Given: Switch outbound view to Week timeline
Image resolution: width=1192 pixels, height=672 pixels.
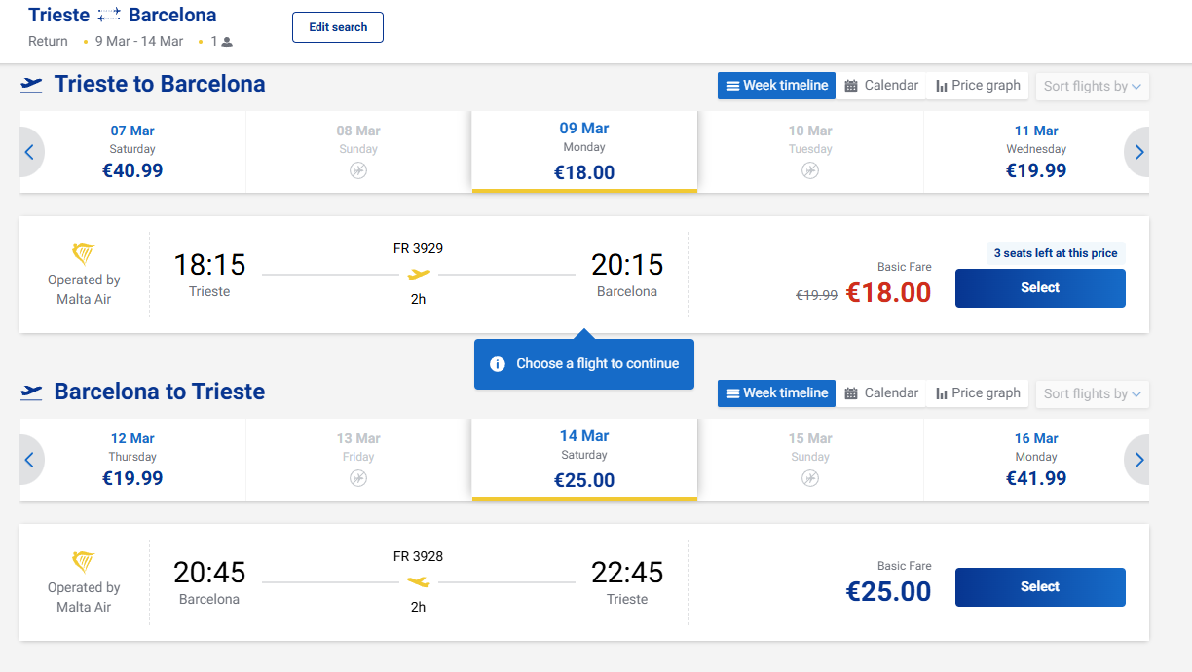Looking at the screenshot, I should pyautogui.click(x=776, y=86).
